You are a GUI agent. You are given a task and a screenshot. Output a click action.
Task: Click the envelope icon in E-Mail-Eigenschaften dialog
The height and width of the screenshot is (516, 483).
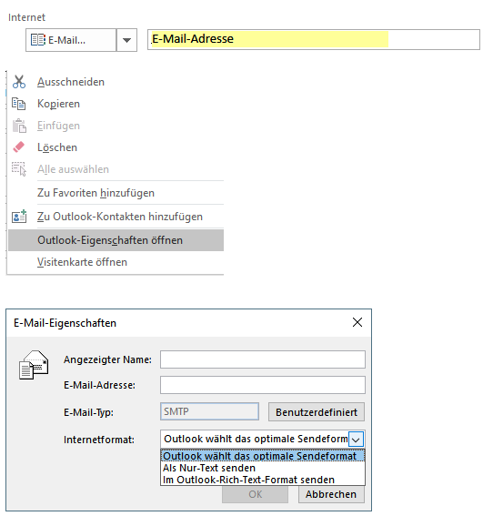point(34,365)
